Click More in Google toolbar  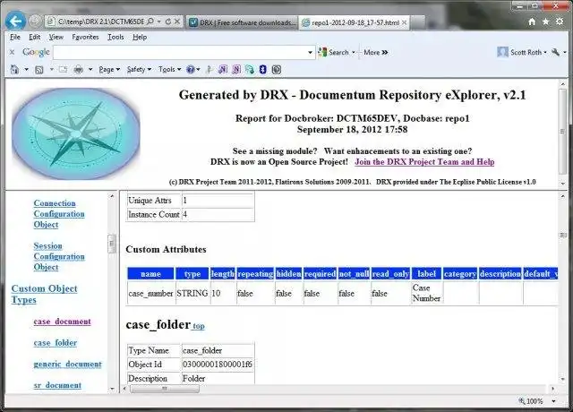(375, 52)
